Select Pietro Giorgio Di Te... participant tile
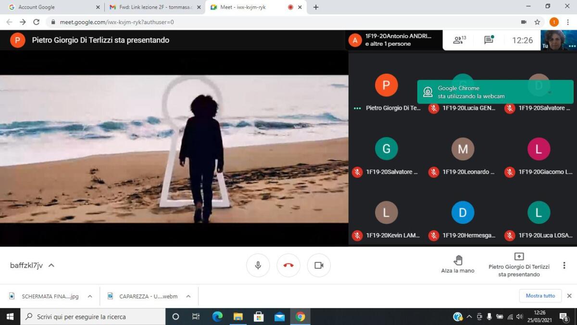This screenshot has width=577, height=325. pos(387,93)
